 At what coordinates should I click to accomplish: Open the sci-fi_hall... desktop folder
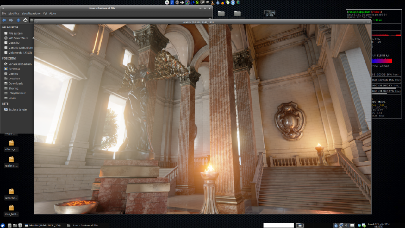[x=11, y=211]
